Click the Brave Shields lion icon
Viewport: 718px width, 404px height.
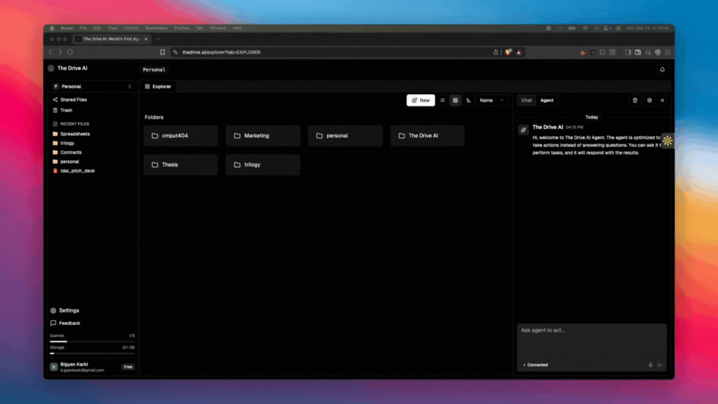coord(509,52)
